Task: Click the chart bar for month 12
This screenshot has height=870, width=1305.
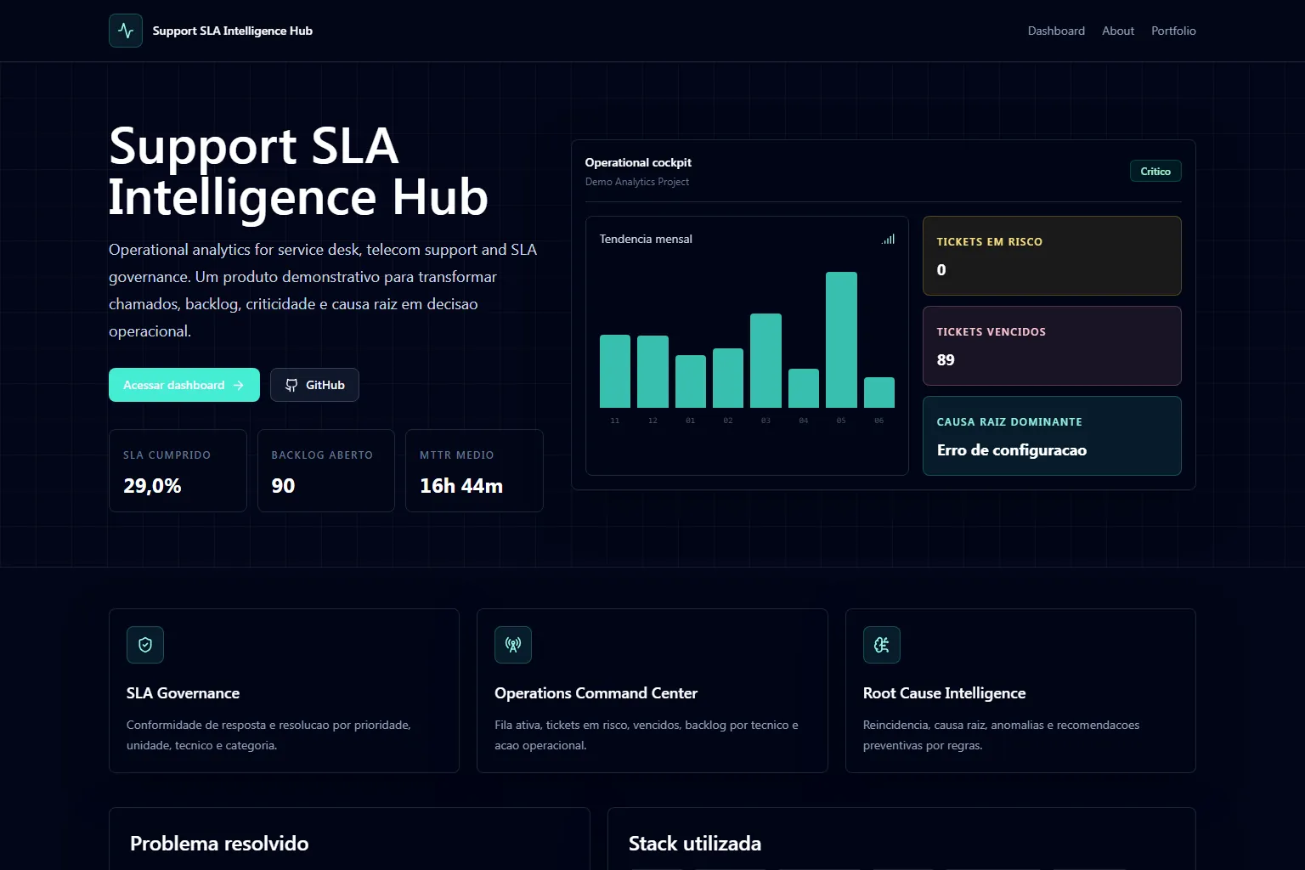Action: (x=652, y=372)
